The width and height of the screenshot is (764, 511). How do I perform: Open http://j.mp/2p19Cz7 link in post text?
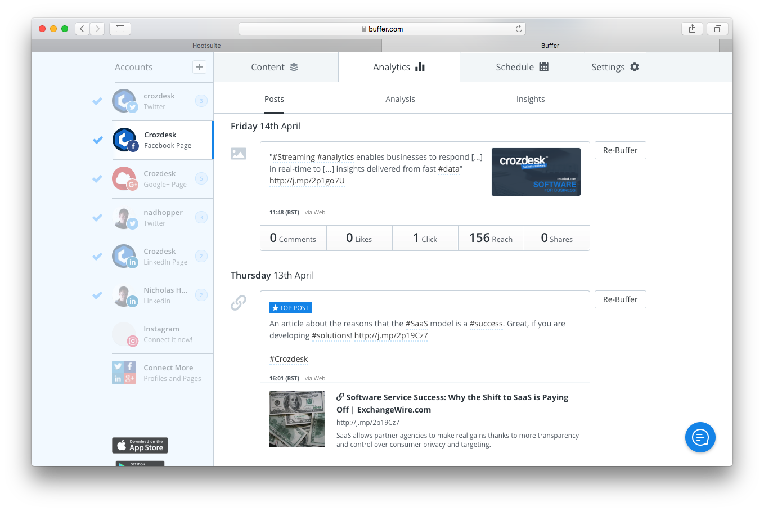(391, 335)
